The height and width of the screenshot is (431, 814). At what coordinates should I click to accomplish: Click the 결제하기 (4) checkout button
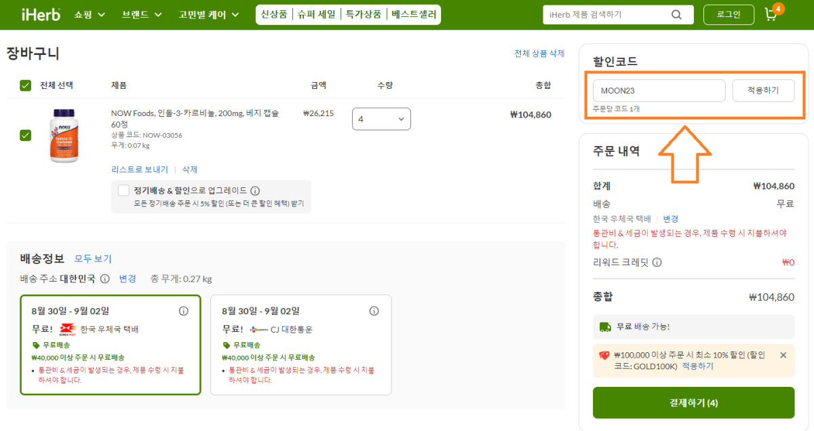tap(693, 402)
